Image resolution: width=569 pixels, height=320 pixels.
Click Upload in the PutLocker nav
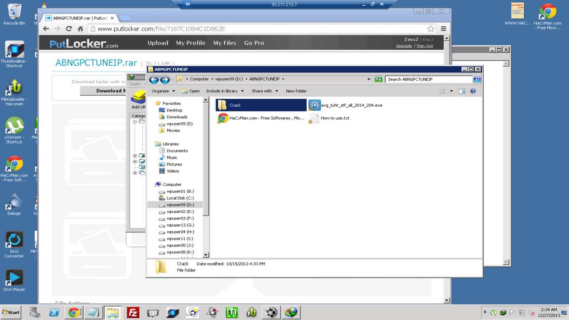pos(158,43)
